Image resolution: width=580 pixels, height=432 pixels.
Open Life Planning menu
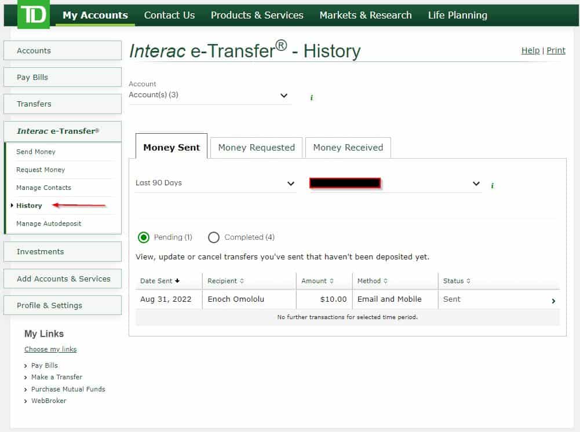(458, 15)
